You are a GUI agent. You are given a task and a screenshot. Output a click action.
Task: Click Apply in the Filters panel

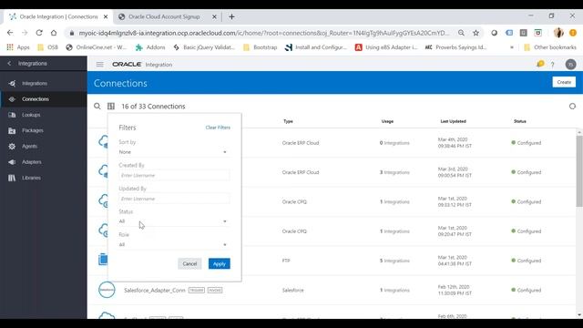pyautogui.click(x=219, y=263)
